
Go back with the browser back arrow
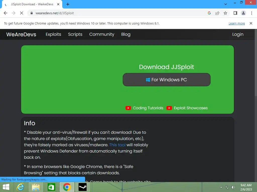pyautogui.click(x=6, y=13)
